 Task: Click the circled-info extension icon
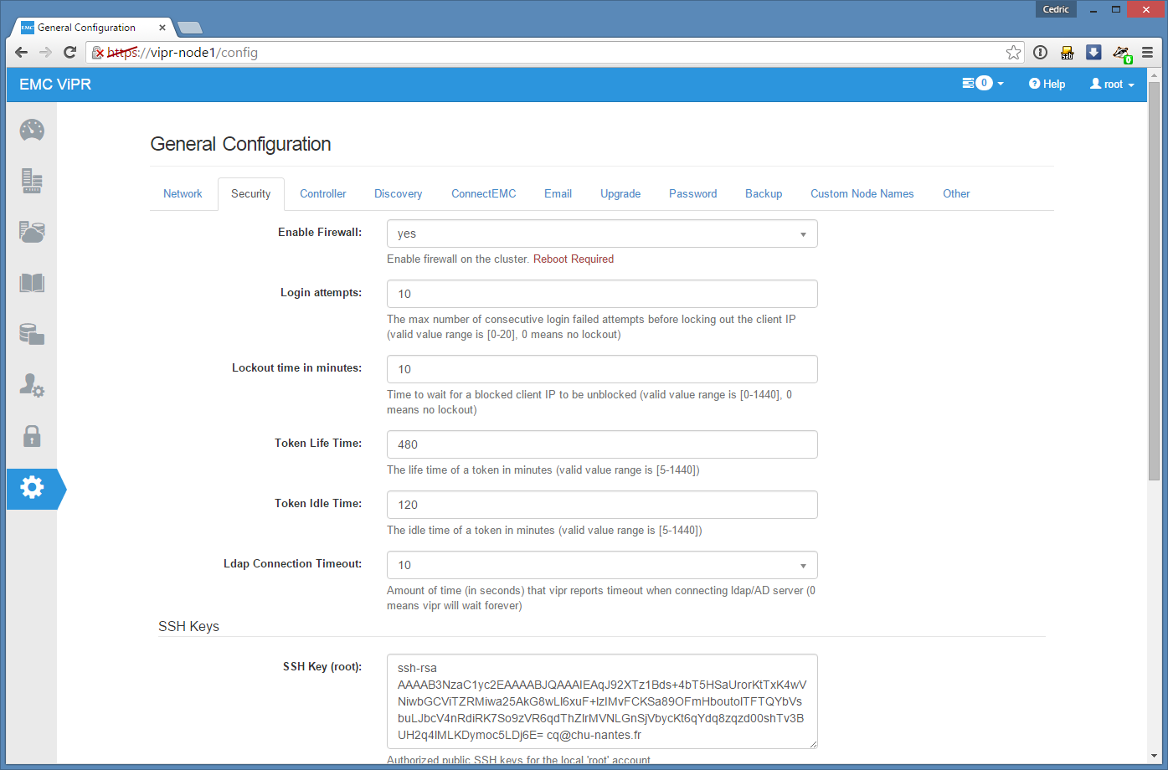(x=1040, y=52)
